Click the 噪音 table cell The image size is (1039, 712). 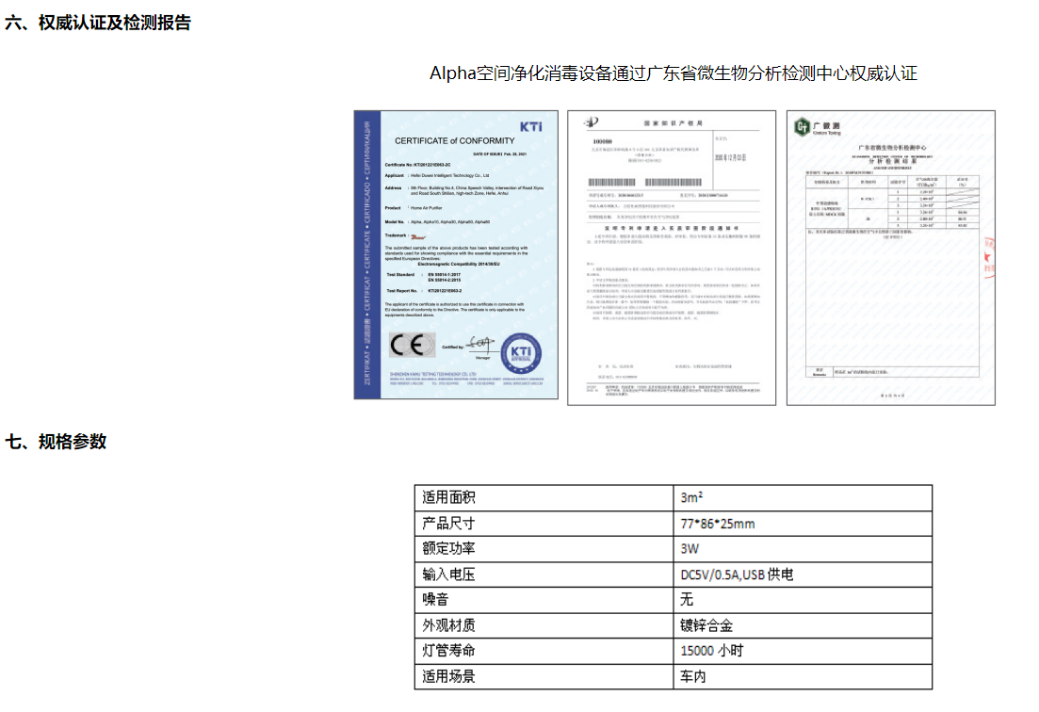coord(544,600)
